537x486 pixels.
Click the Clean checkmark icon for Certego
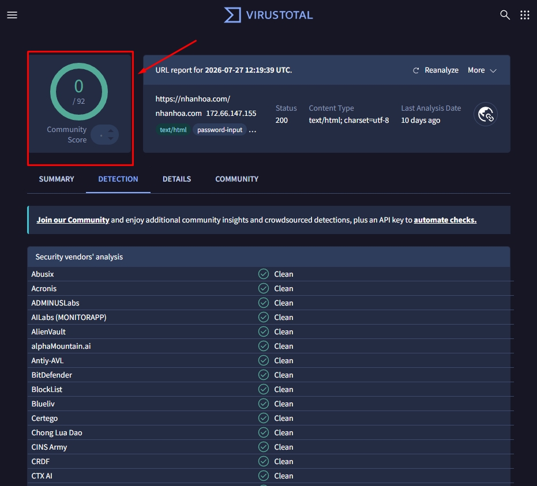[264, 418]
